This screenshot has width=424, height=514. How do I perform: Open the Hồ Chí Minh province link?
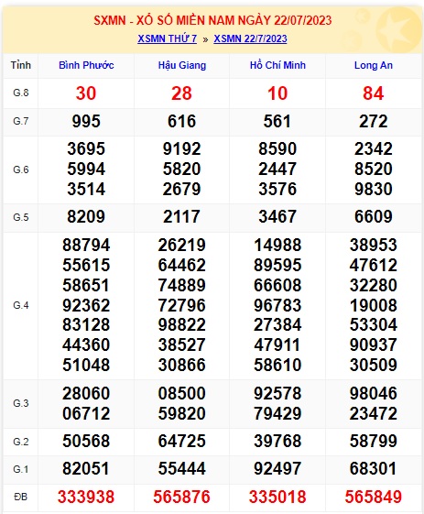pos(277,65)
